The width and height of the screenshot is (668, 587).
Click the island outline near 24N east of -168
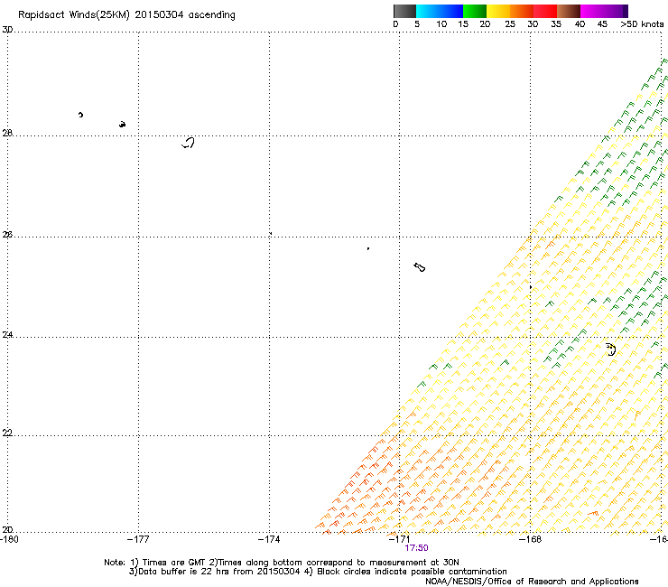coord(611,349)
